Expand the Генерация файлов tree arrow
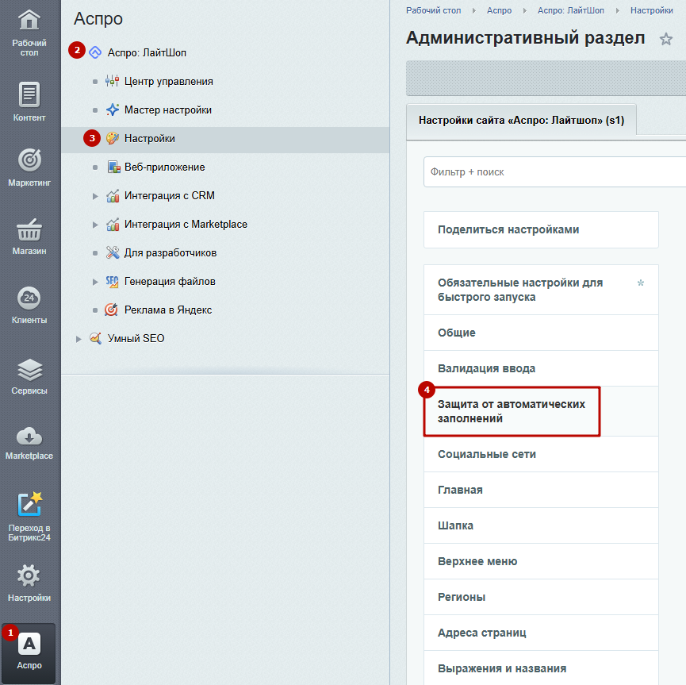The height and width of the screenshot is (685, 686). coord(95,282)
